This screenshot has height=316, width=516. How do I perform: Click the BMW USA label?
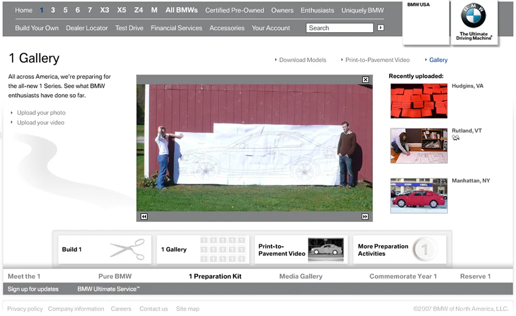[x=418, y=4]
